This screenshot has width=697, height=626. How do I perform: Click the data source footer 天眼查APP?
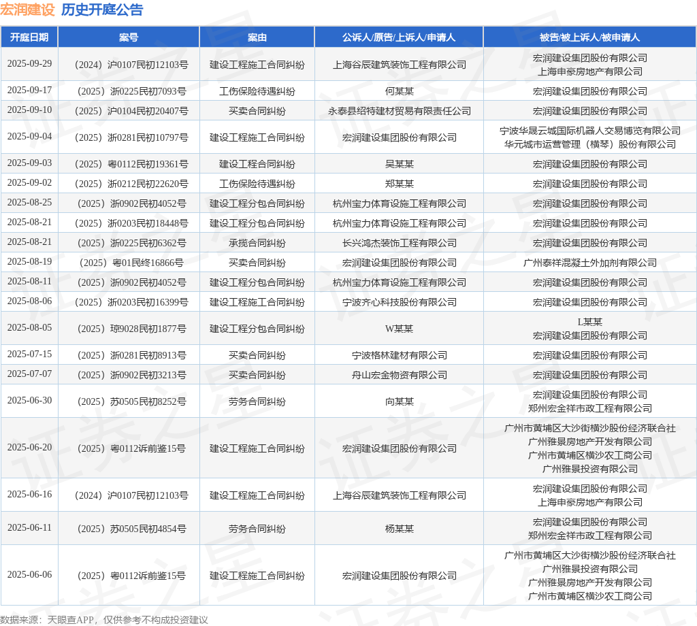[71, 620]
